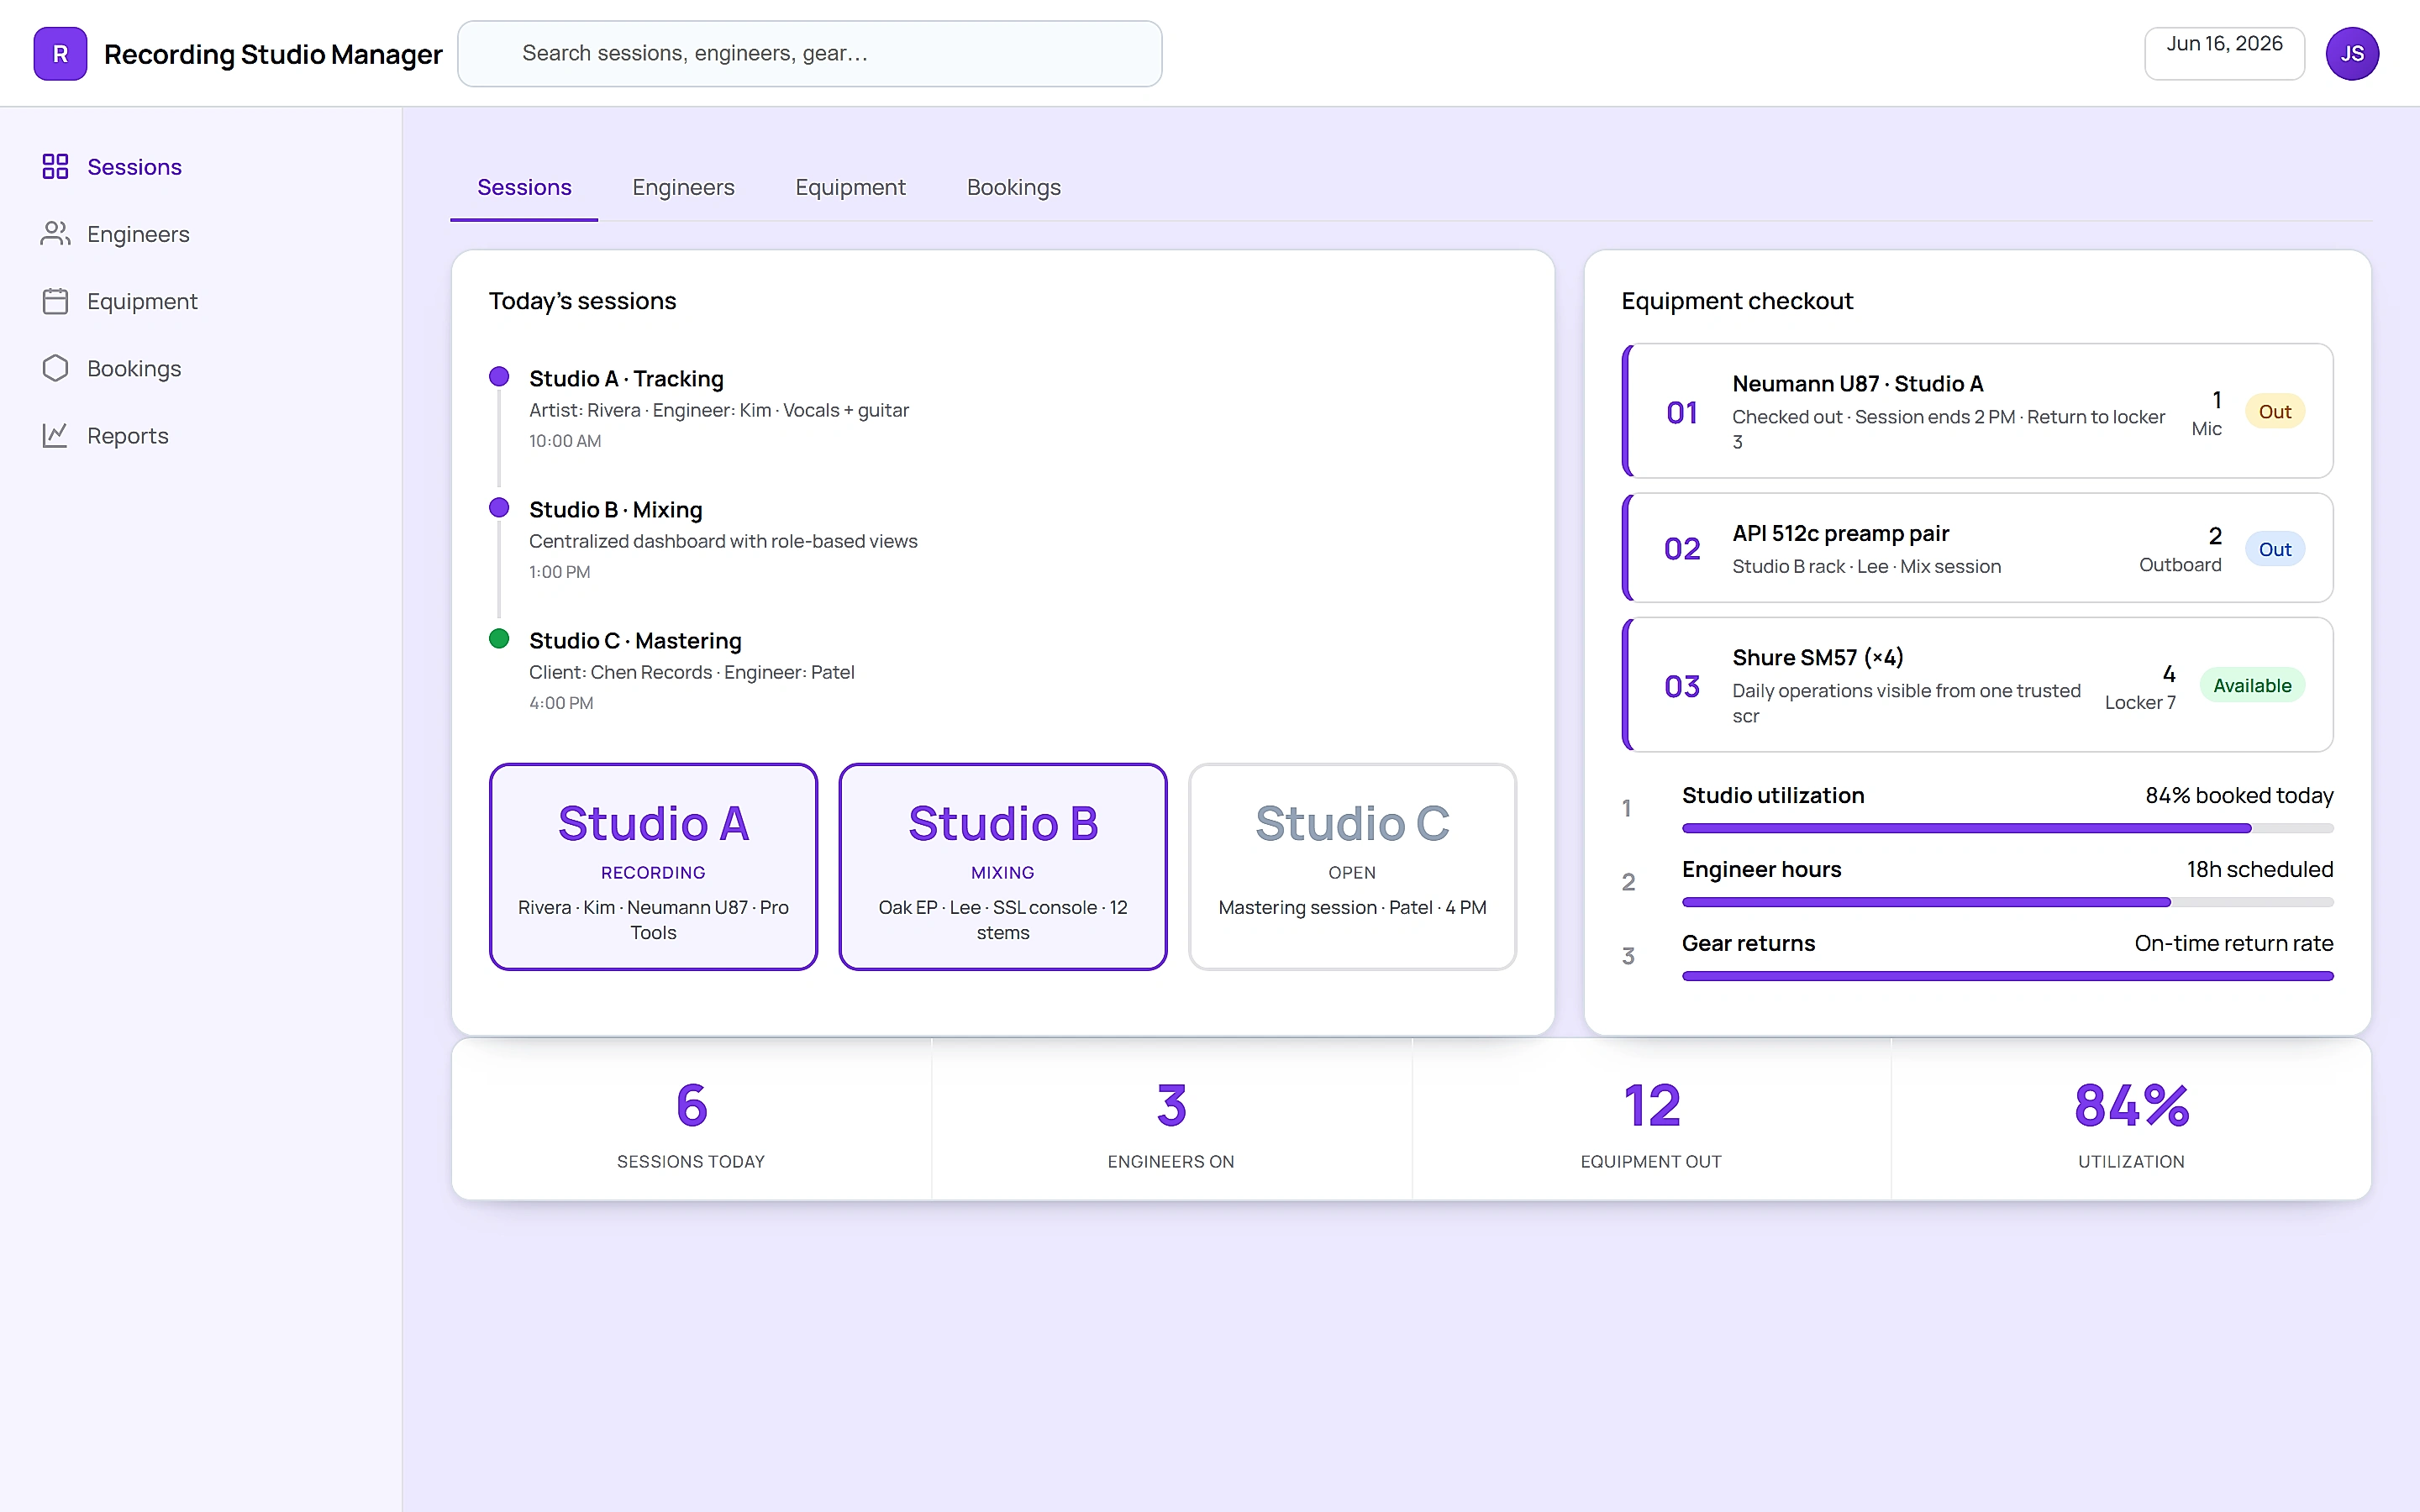This screenshot has height=1512, width=2420.
Task: Open Sessions in the sidebar
Action: click(x=201, y=166)
